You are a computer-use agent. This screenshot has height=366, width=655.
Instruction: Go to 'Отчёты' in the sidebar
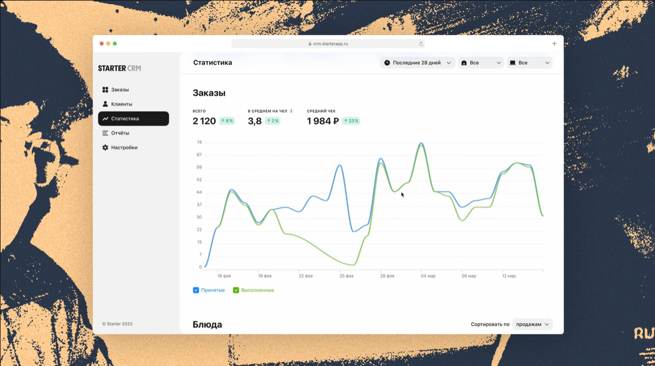click(x=120, y=133)
